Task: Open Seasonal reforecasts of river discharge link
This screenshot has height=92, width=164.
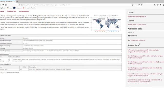Action: pyautogui.click(x=145, y=81)
